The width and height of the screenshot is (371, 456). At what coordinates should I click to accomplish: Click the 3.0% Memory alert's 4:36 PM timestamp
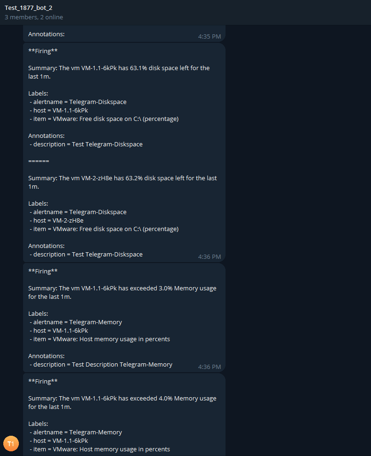(x=210, y=367)
